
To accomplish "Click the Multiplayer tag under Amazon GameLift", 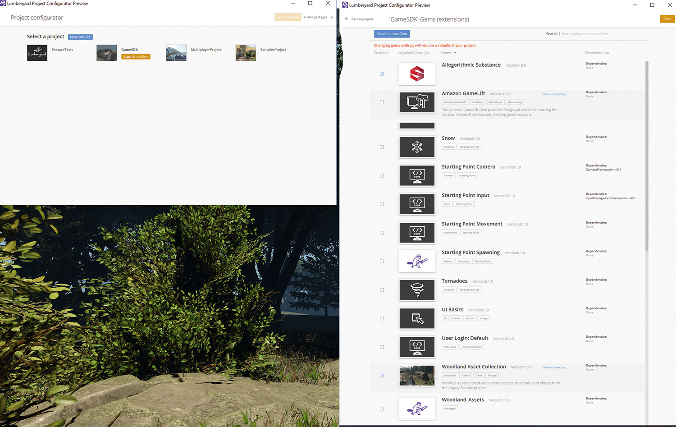I will 495,102.
